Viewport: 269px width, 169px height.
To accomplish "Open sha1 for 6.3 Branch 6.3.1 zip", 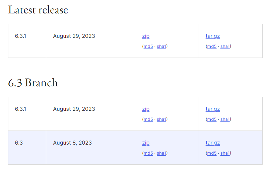I will click(161, 119).
